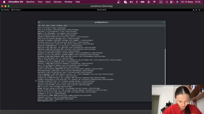The width and height of the screenshot is (204, 114).
Task: Click the sshd Privilege-separated SSH line
Action: 67,92
